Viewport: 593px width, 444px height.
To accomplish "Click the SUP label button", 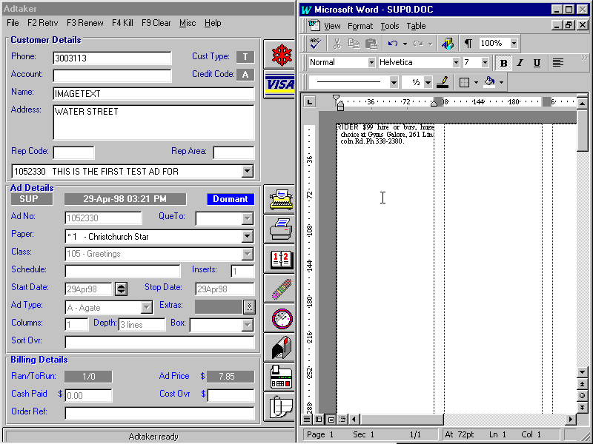I will pos(31,199).
